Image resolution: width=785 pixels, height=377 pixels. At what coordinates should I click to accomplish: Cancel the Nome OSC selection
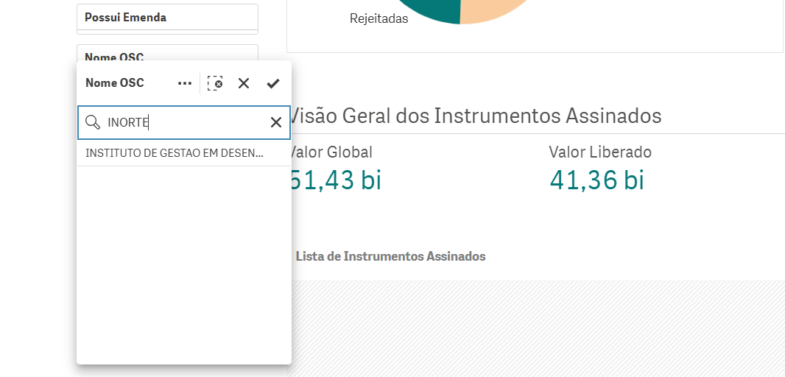coord(244,83)
